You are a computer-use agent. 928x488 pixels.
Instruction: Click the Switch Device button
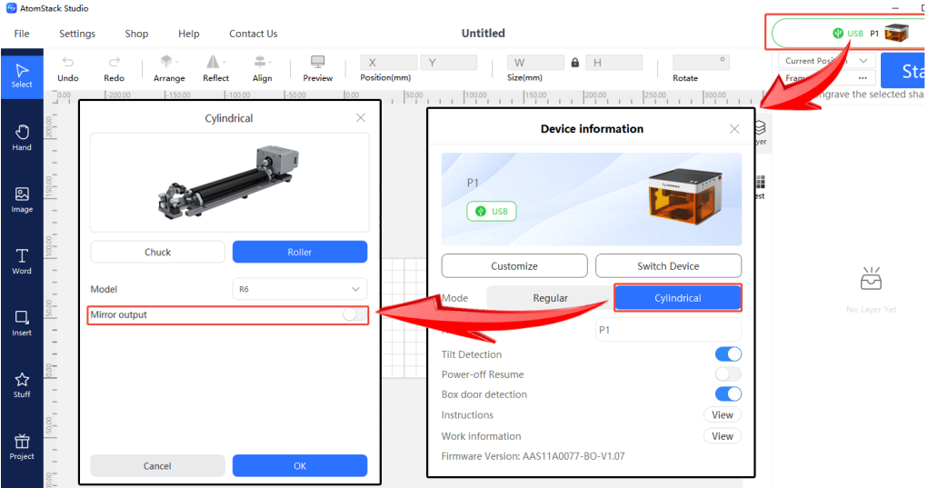[x=668, y=266]
